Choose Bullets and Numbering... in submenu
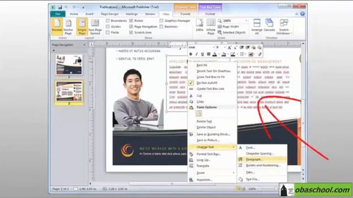 coord(263,165)
